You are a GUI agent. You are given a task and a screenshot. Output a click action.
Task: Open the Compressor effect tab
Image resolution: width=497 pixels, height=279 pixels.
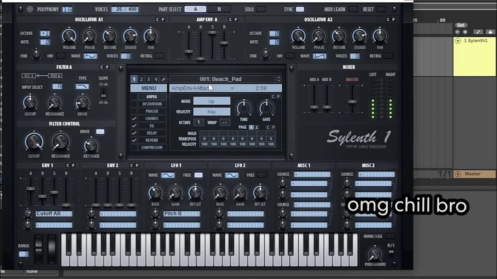pos(152,148)
